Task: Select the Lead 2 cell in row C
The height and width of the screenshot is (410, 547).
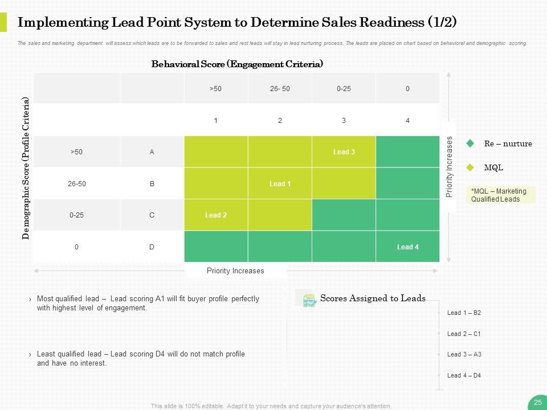Action: (x=216, y=215)
